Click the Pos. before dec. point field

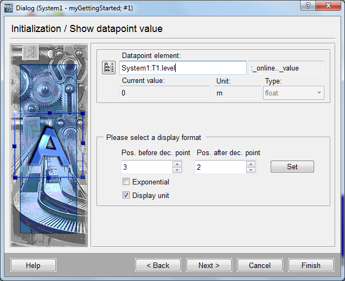(146, 167)
